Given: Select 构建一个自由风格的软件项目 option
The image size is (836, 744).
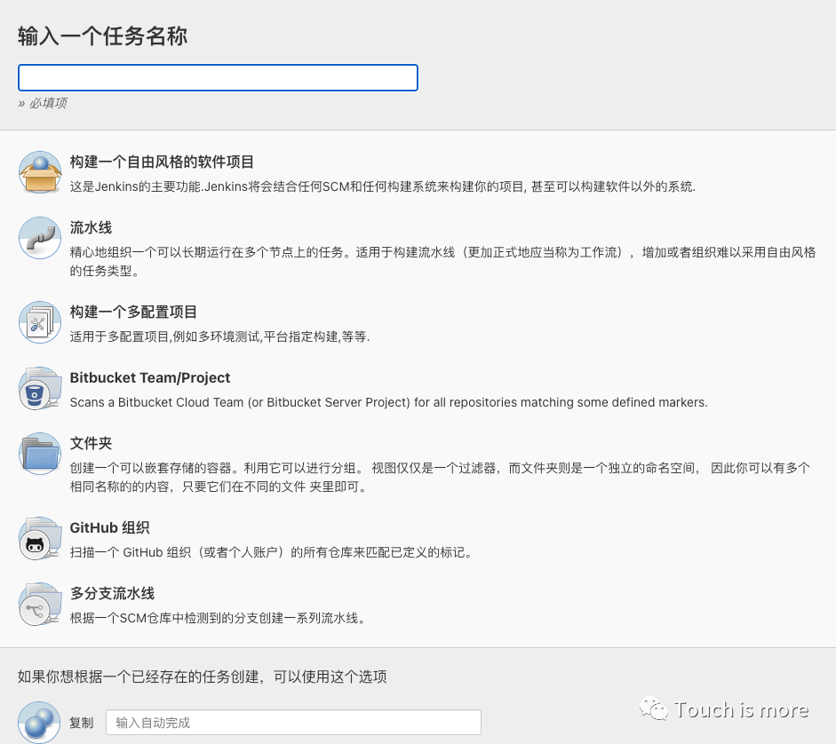Looking at the screenshot, I should coord(162,162).
